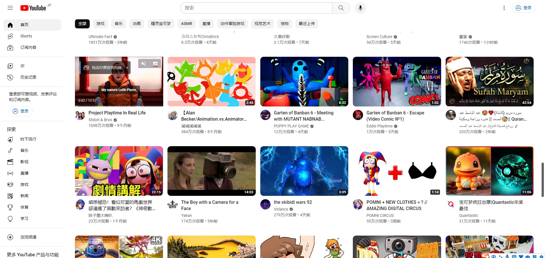Open 新闻 news in sidebar
The width and height of the screenshot is (545, 258).
pos(32,196)
